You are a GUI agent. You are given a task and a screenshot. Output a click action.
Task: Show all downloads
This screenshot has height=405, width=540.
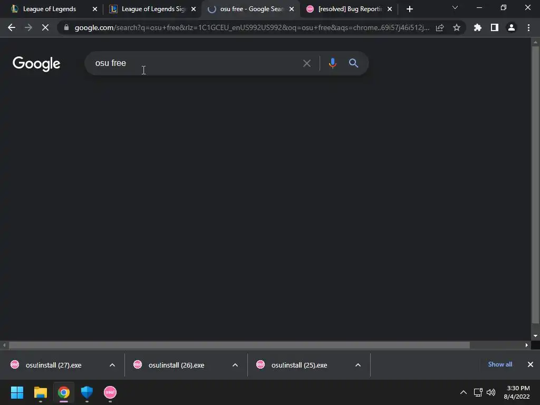[500, 364]
